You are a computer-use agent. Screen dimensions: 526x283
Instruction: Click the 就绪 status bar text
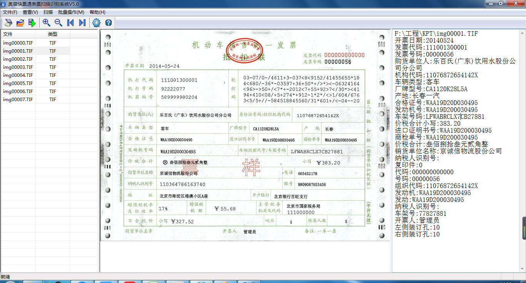pyautogui.click(x=5, y=276)
